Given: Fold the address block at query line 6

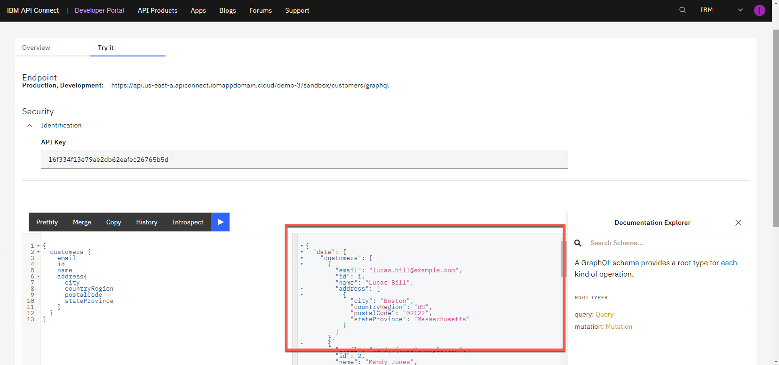Looking at the screenshot, I should 38,277.
